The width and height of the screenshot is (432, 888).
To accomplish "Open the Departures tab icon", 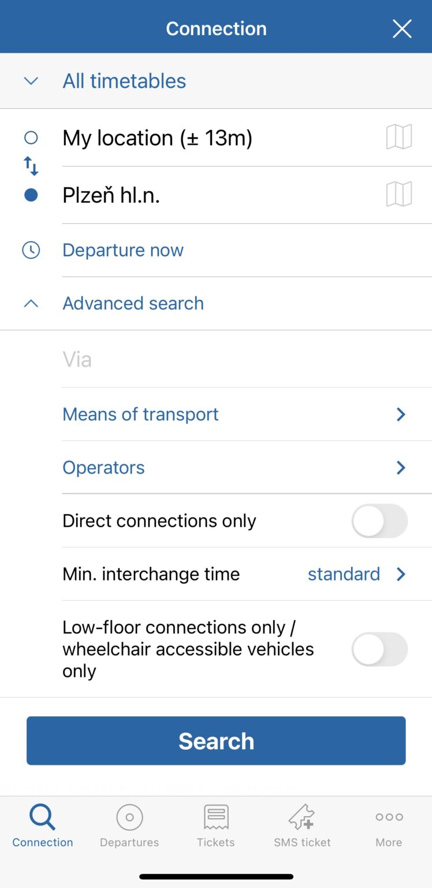I will [129, 817].
